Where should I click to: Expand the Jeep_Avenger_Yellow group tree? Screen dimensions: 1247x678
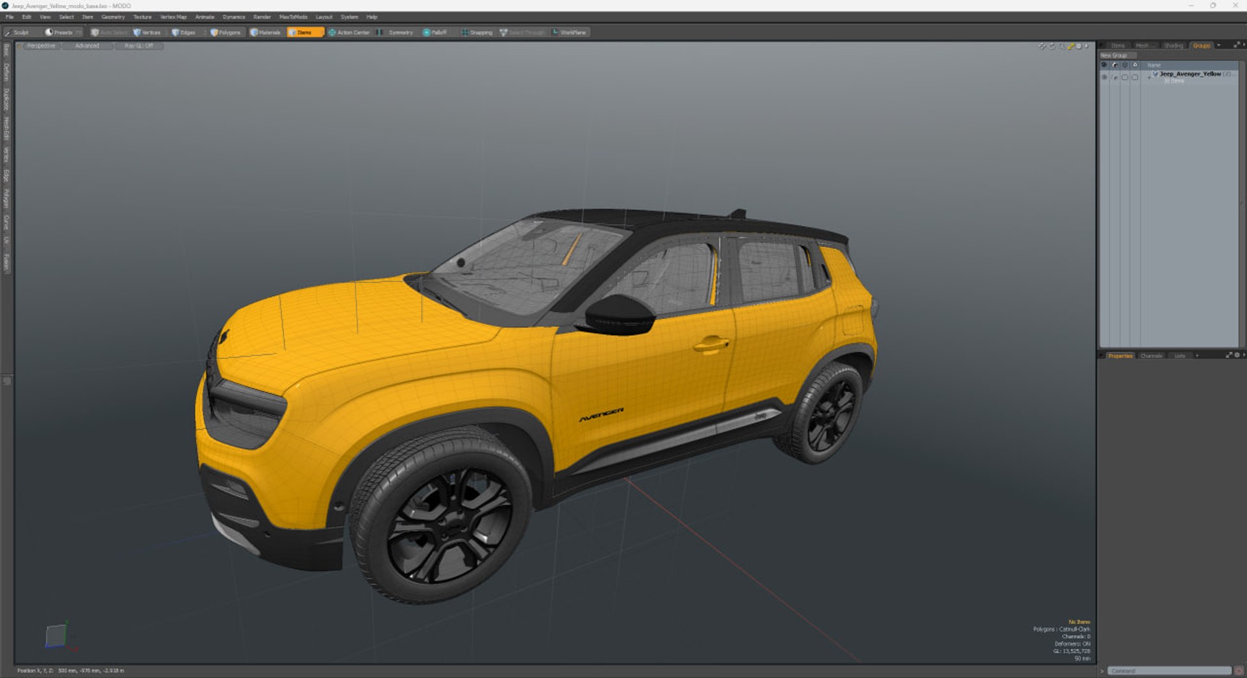pos(1148,77)
